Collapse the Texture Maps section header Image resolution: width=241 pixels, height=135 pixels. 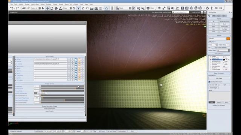point(49,57)
